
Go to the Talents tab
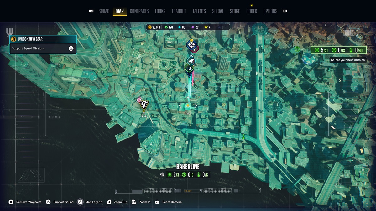(199, 11)
